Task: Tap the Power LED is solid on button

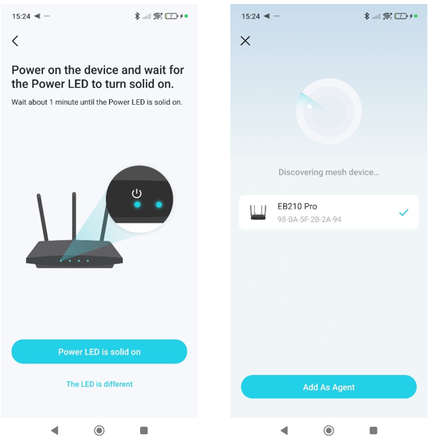Action: (99, 351)
